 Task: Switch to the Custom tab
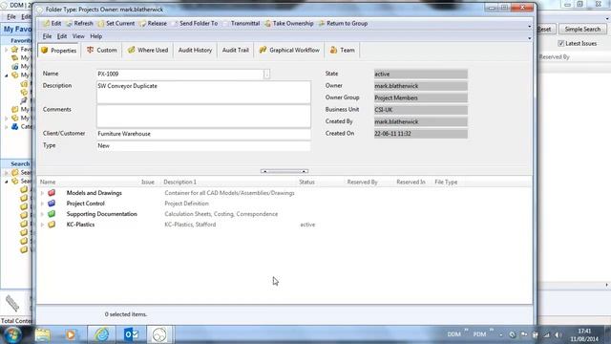(102, 51)
